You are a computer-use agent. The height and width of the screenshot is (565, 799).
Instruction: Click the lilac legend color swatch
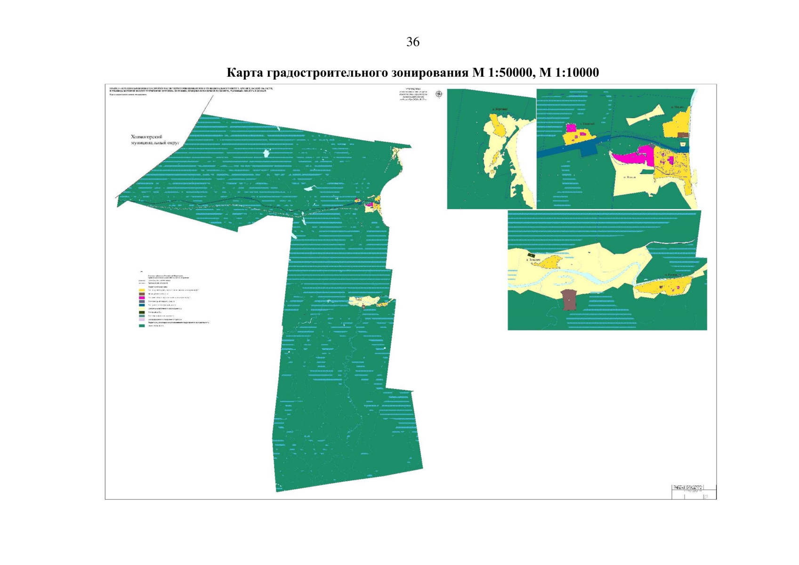142,319
